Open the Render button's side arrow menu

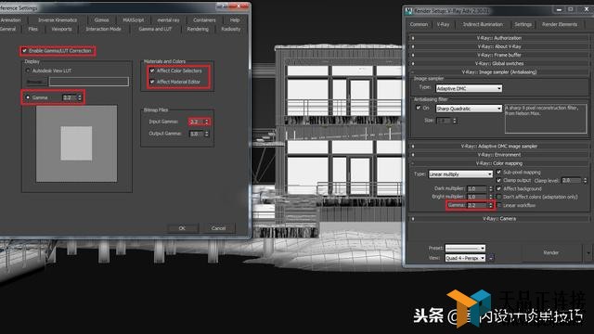(x=588, y=252)
